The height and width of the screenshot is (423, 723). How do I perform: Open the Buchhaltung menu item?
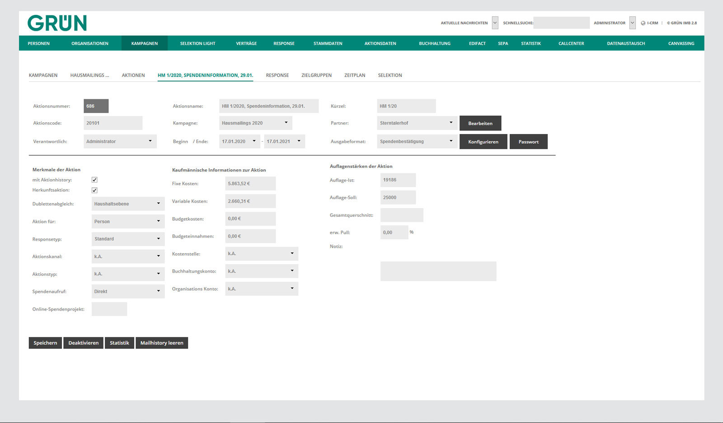[x=435, y=43]
